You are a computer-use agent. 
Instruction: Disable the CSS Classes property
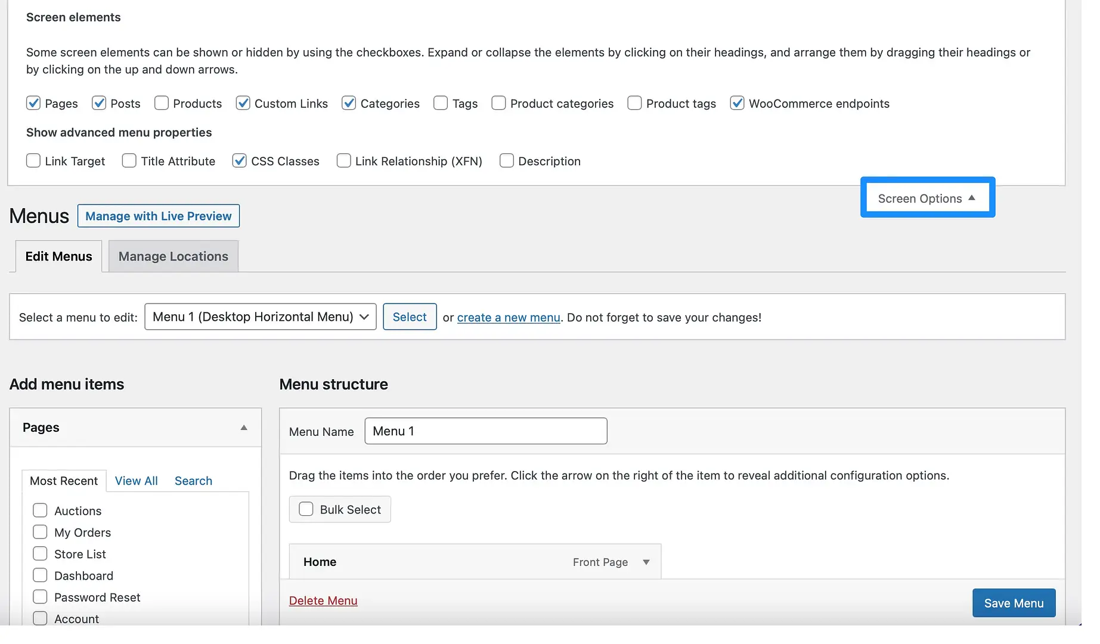coord(240,160)
